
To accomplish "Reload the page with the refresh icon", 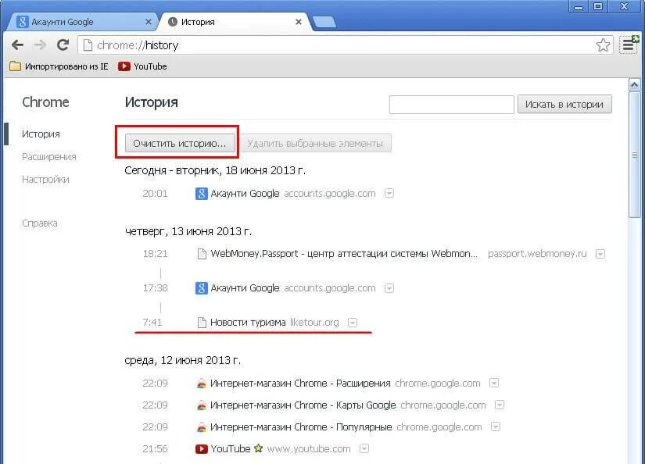I will [63, 45].
